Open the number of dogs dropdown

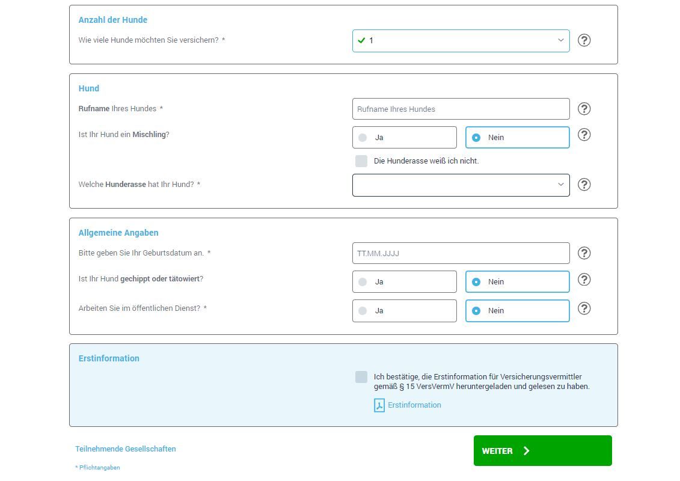461,40
